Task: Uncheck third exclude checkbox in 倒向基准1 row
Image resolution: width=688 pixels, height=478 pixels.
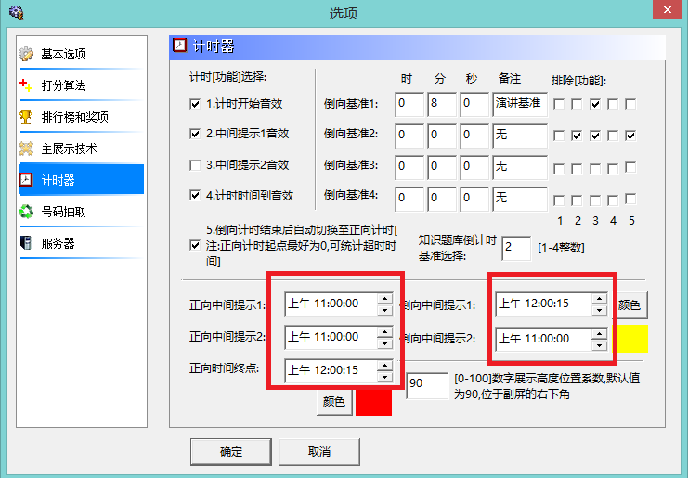Action: 595,104
